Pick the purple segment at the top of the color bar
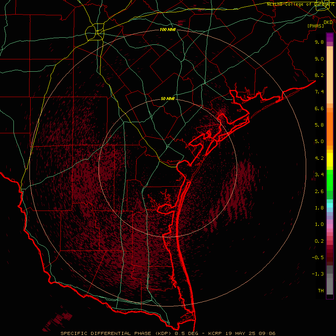The height and width of the screenshot is (336, 336). coord(330,38)
